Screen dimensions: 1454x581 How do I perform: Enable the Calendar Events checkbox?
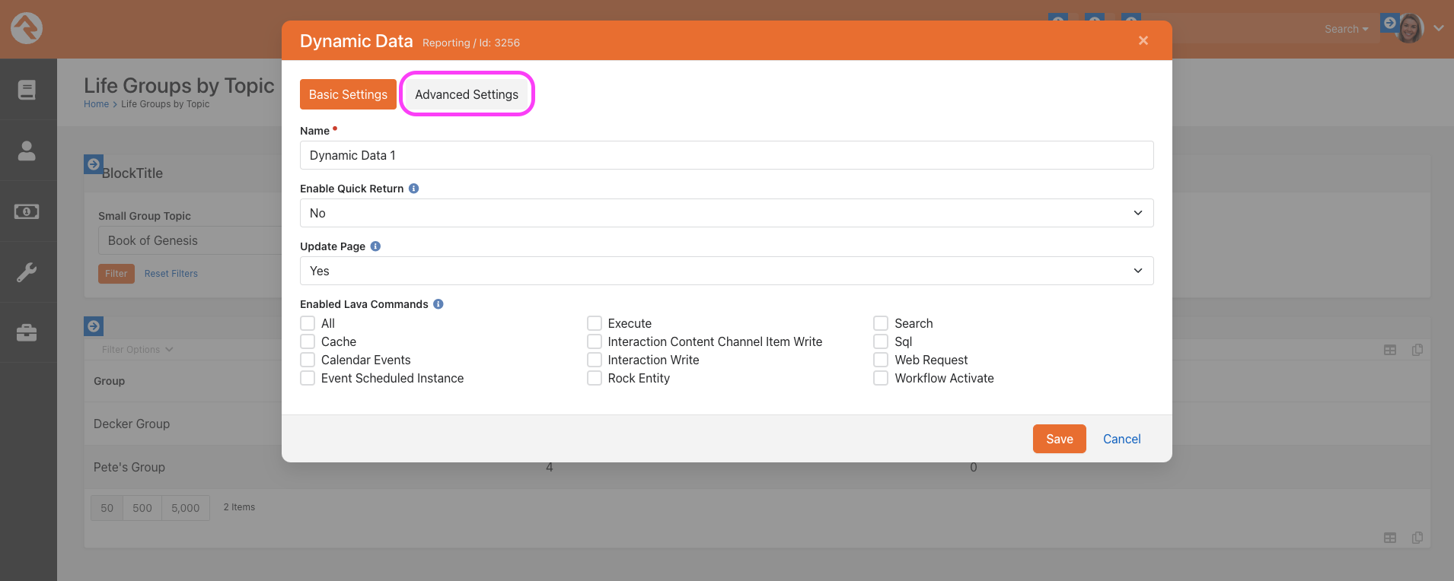[308, 360]
